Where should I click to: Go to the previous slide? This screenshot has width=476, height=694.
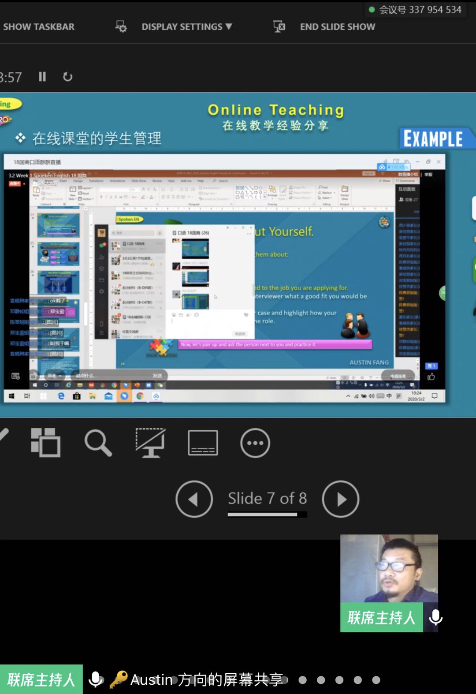[x=194, y=499]
